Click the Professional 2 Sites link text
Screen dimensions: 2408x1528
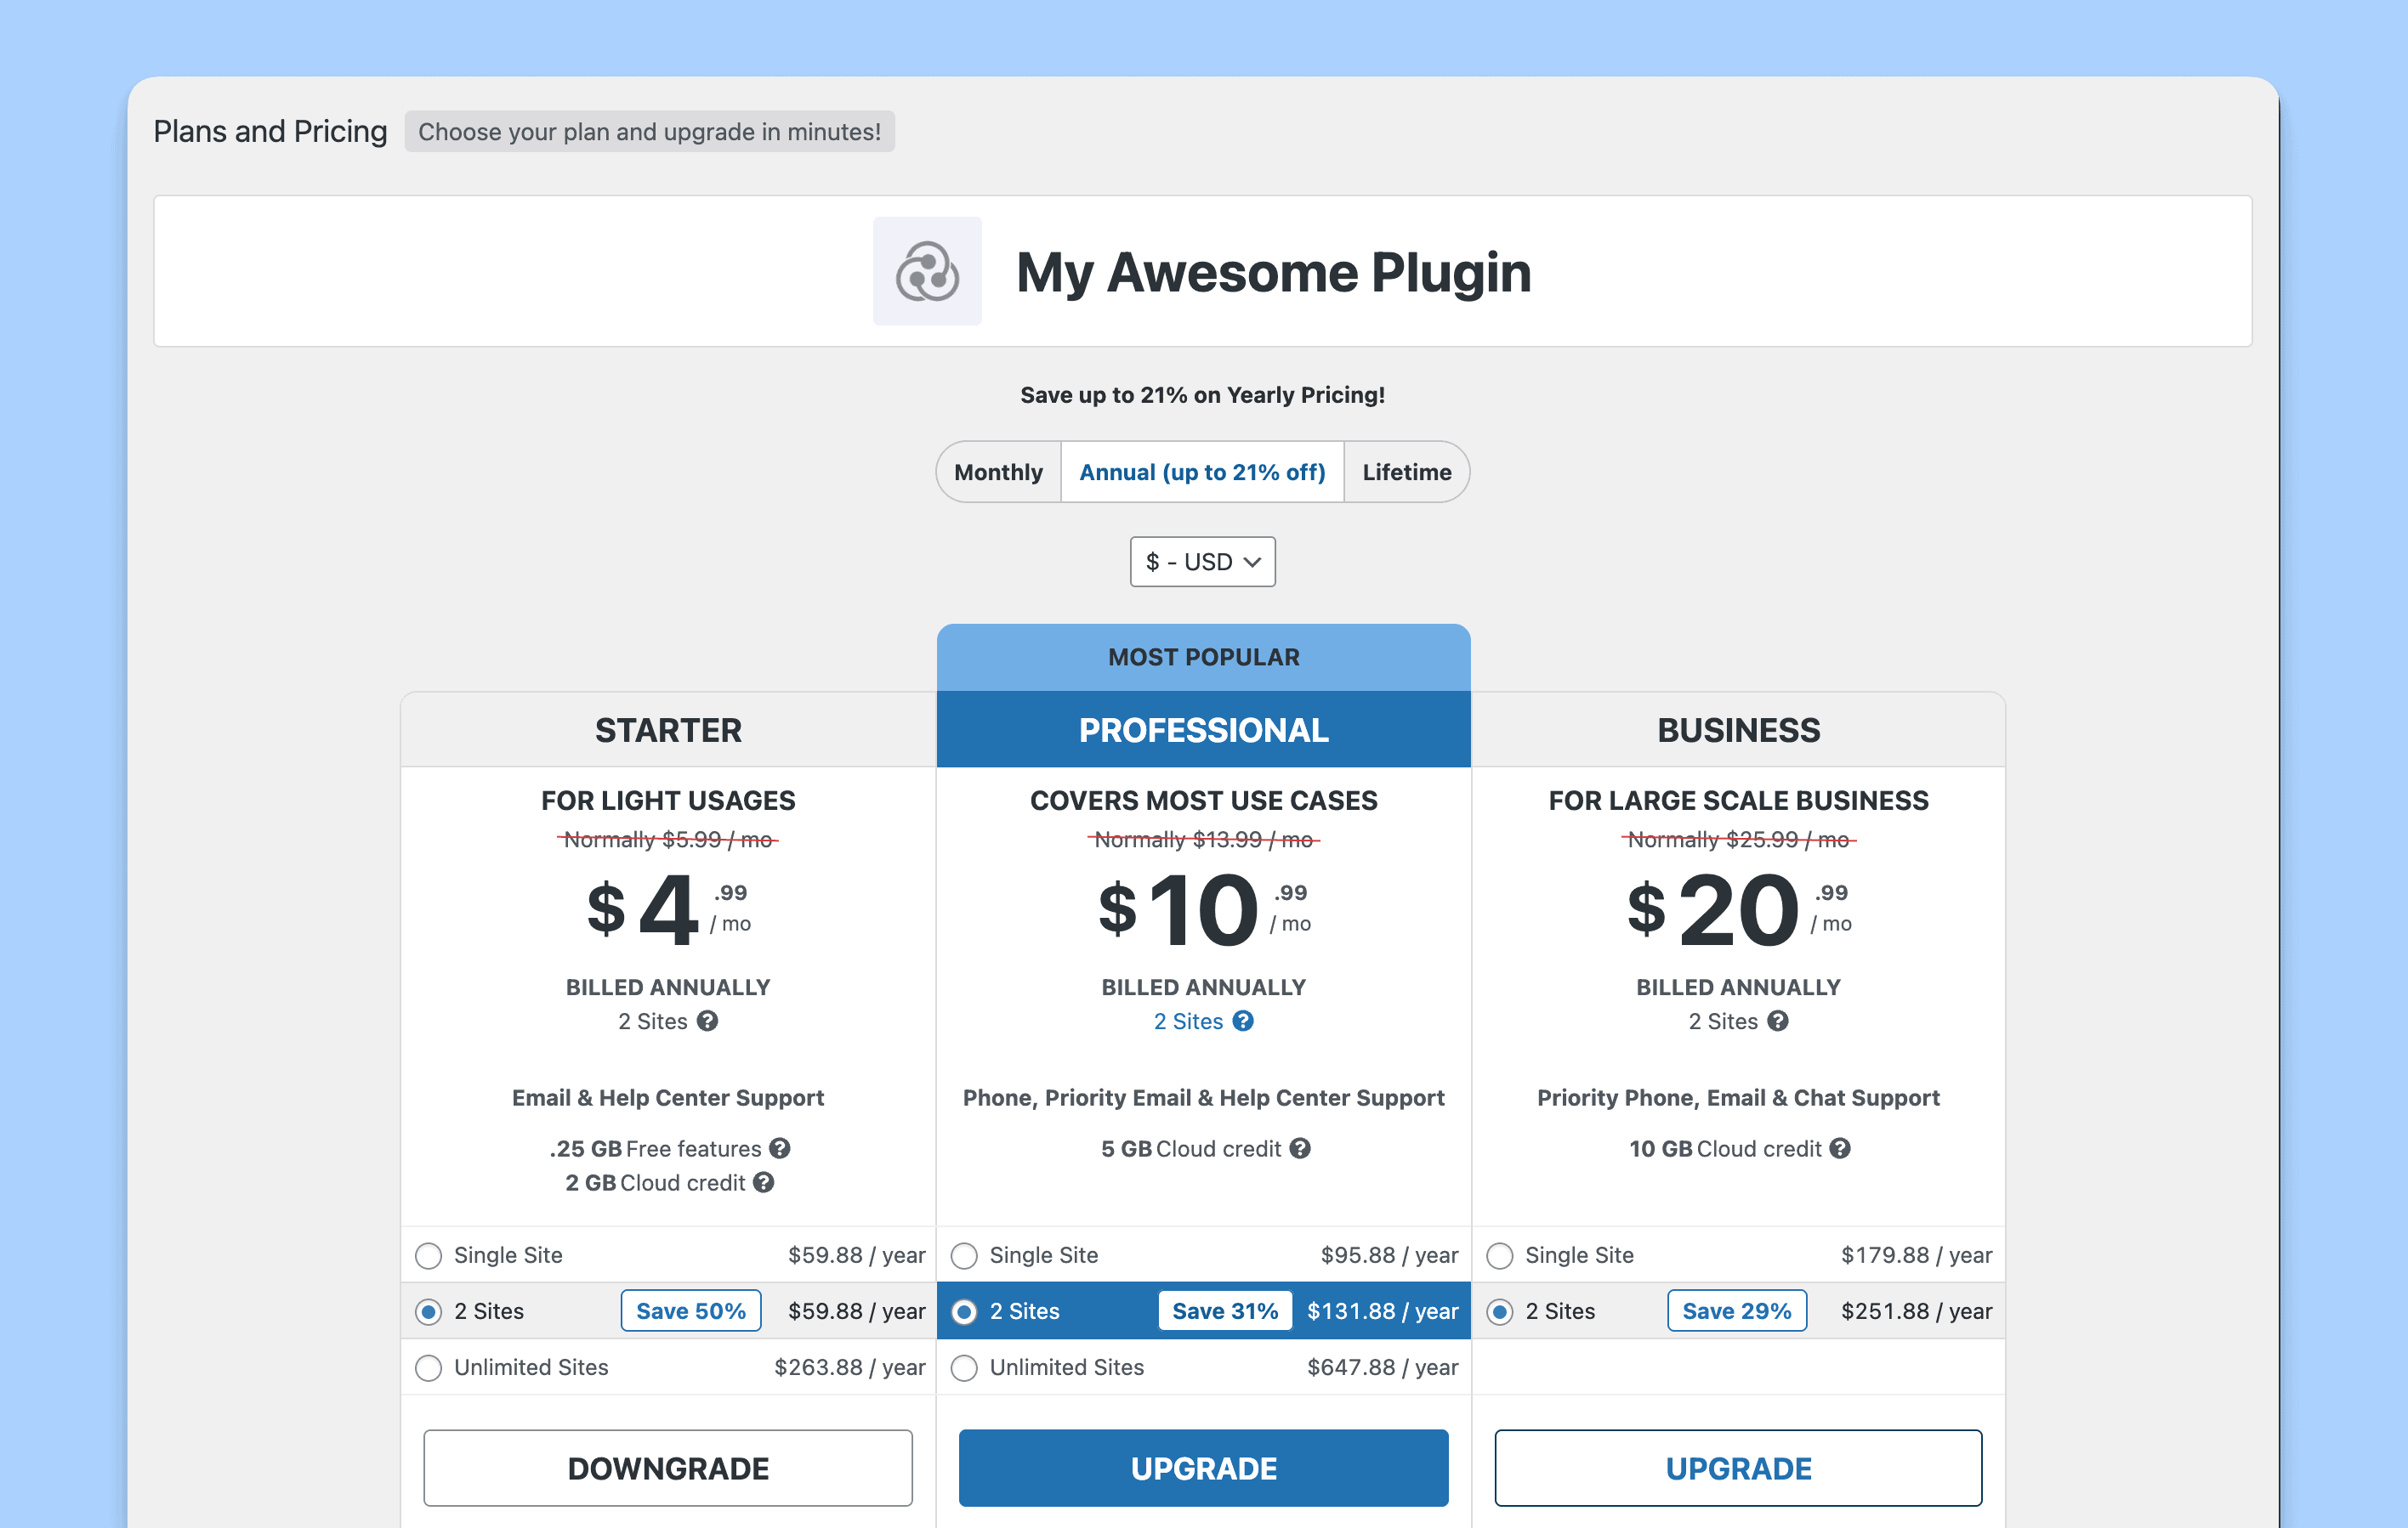coord(1188,1021)
